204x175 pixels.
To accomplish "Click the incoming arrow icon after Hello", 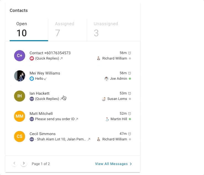I will 46,79.
